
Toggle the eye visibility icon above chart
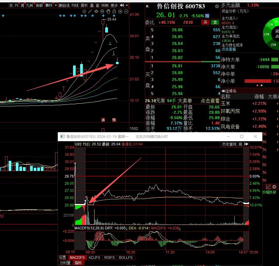(96, 12)
